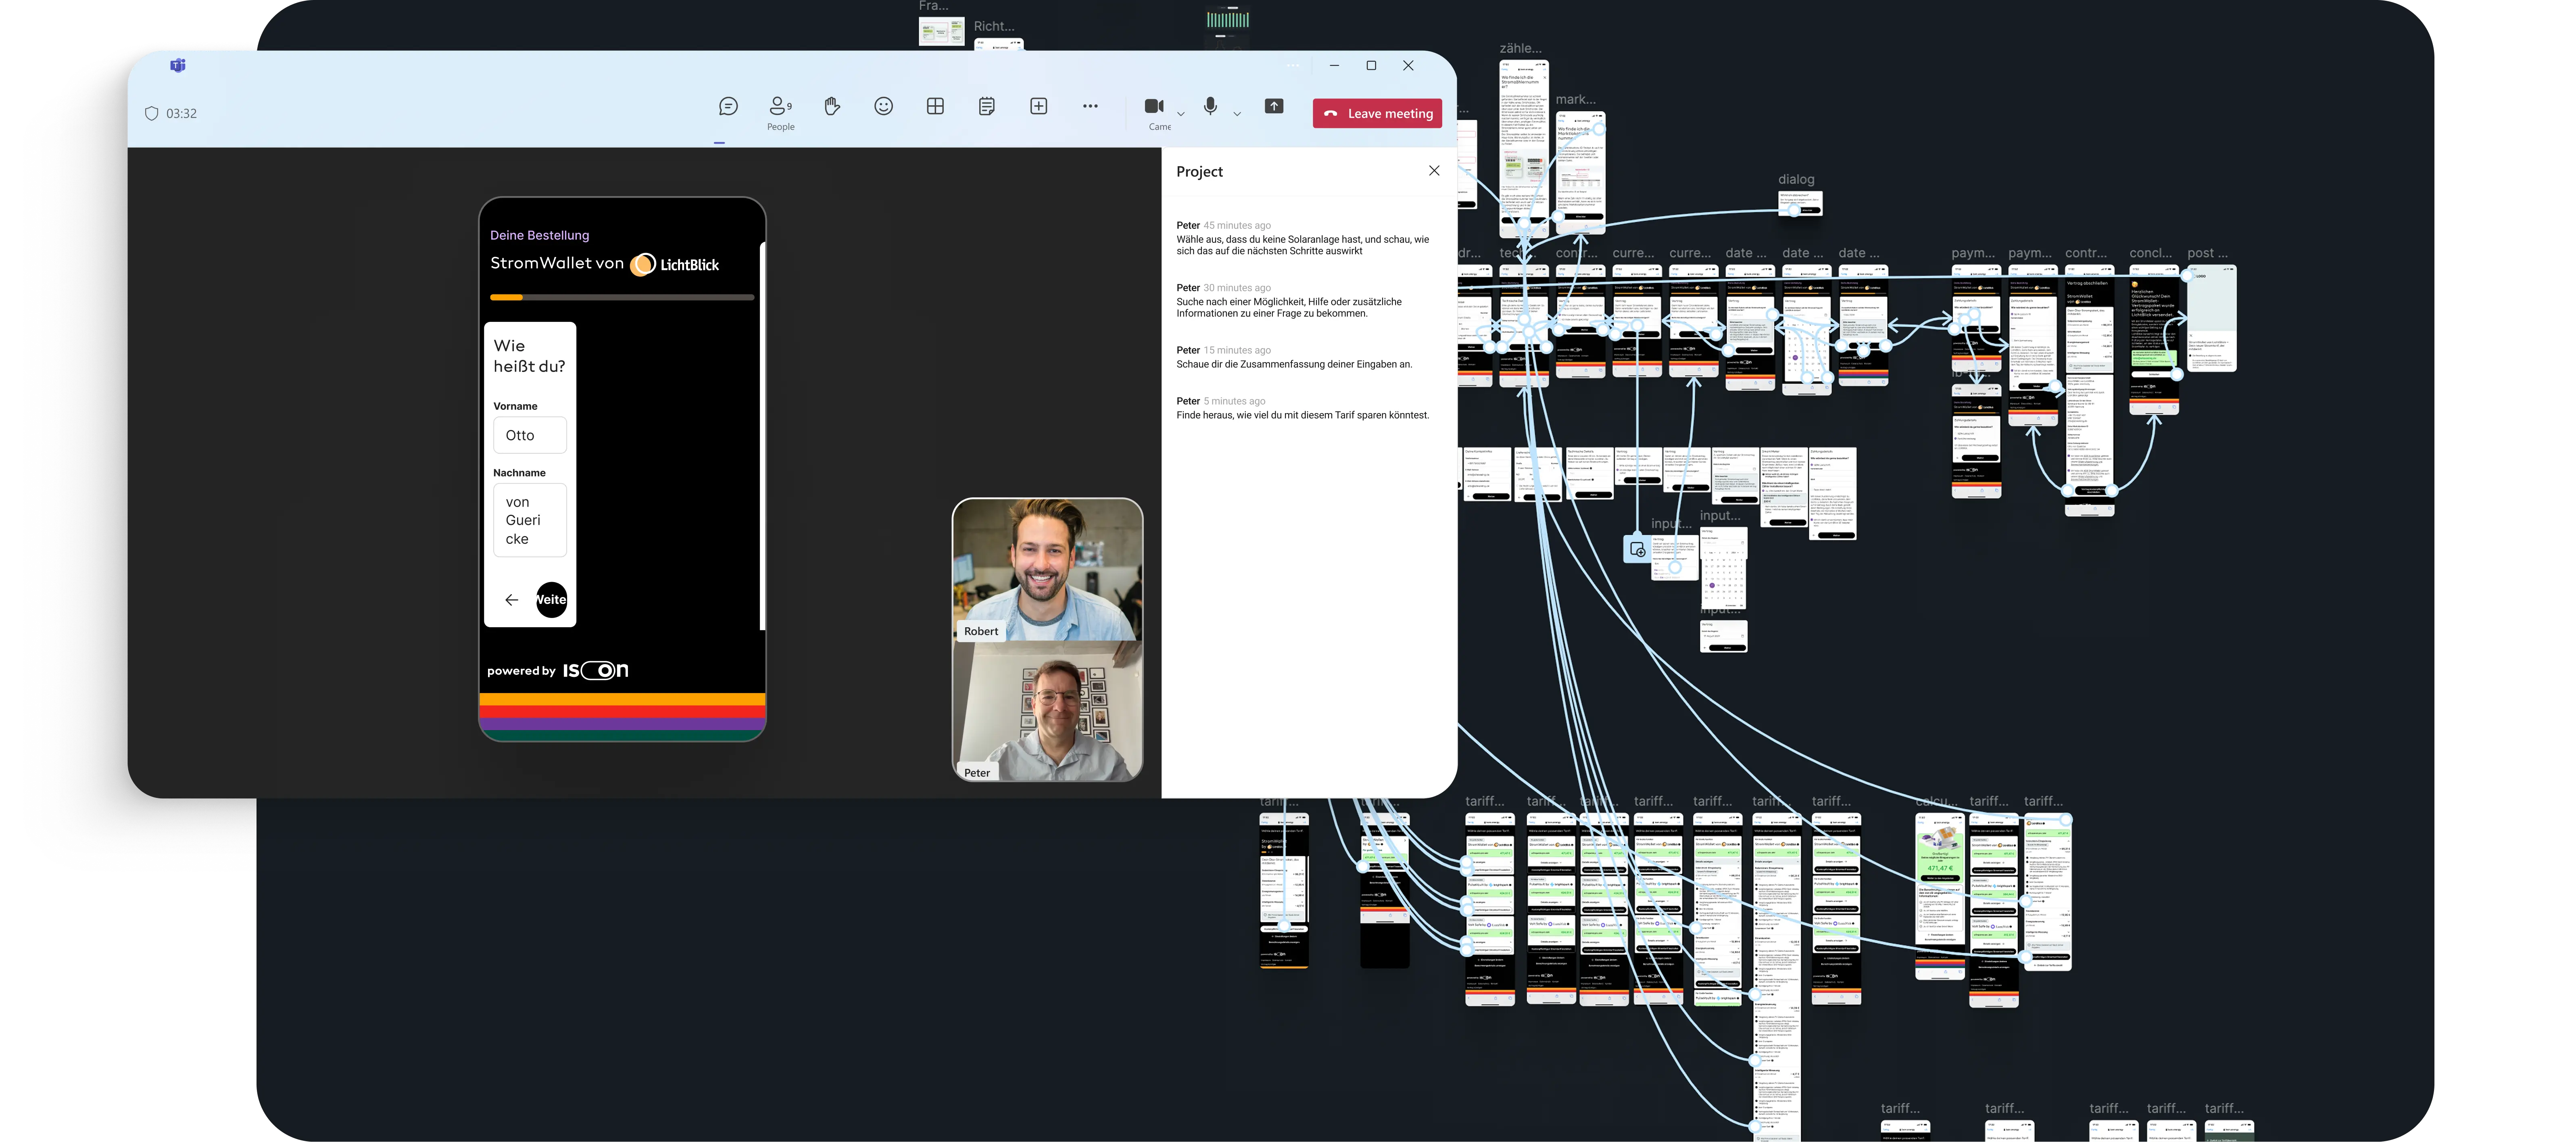Click the 03:32 meeting timer
2576x1142 pixels.
coord(181,114)
